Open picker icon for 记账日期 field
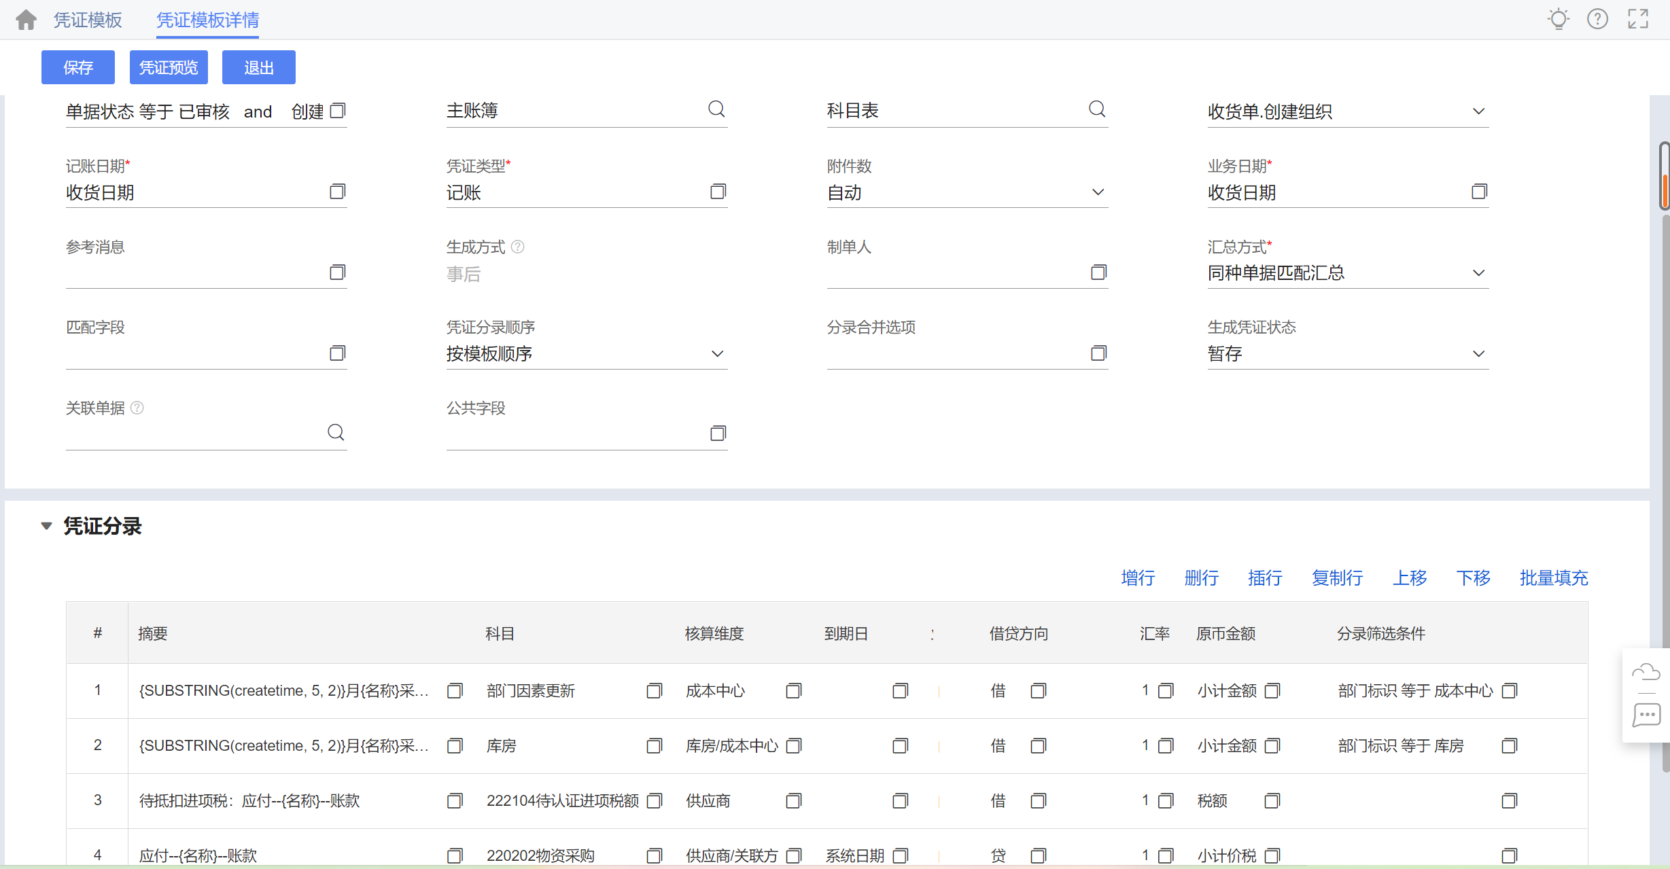This screenshot has width=1670, height=869. coord(337,192)
